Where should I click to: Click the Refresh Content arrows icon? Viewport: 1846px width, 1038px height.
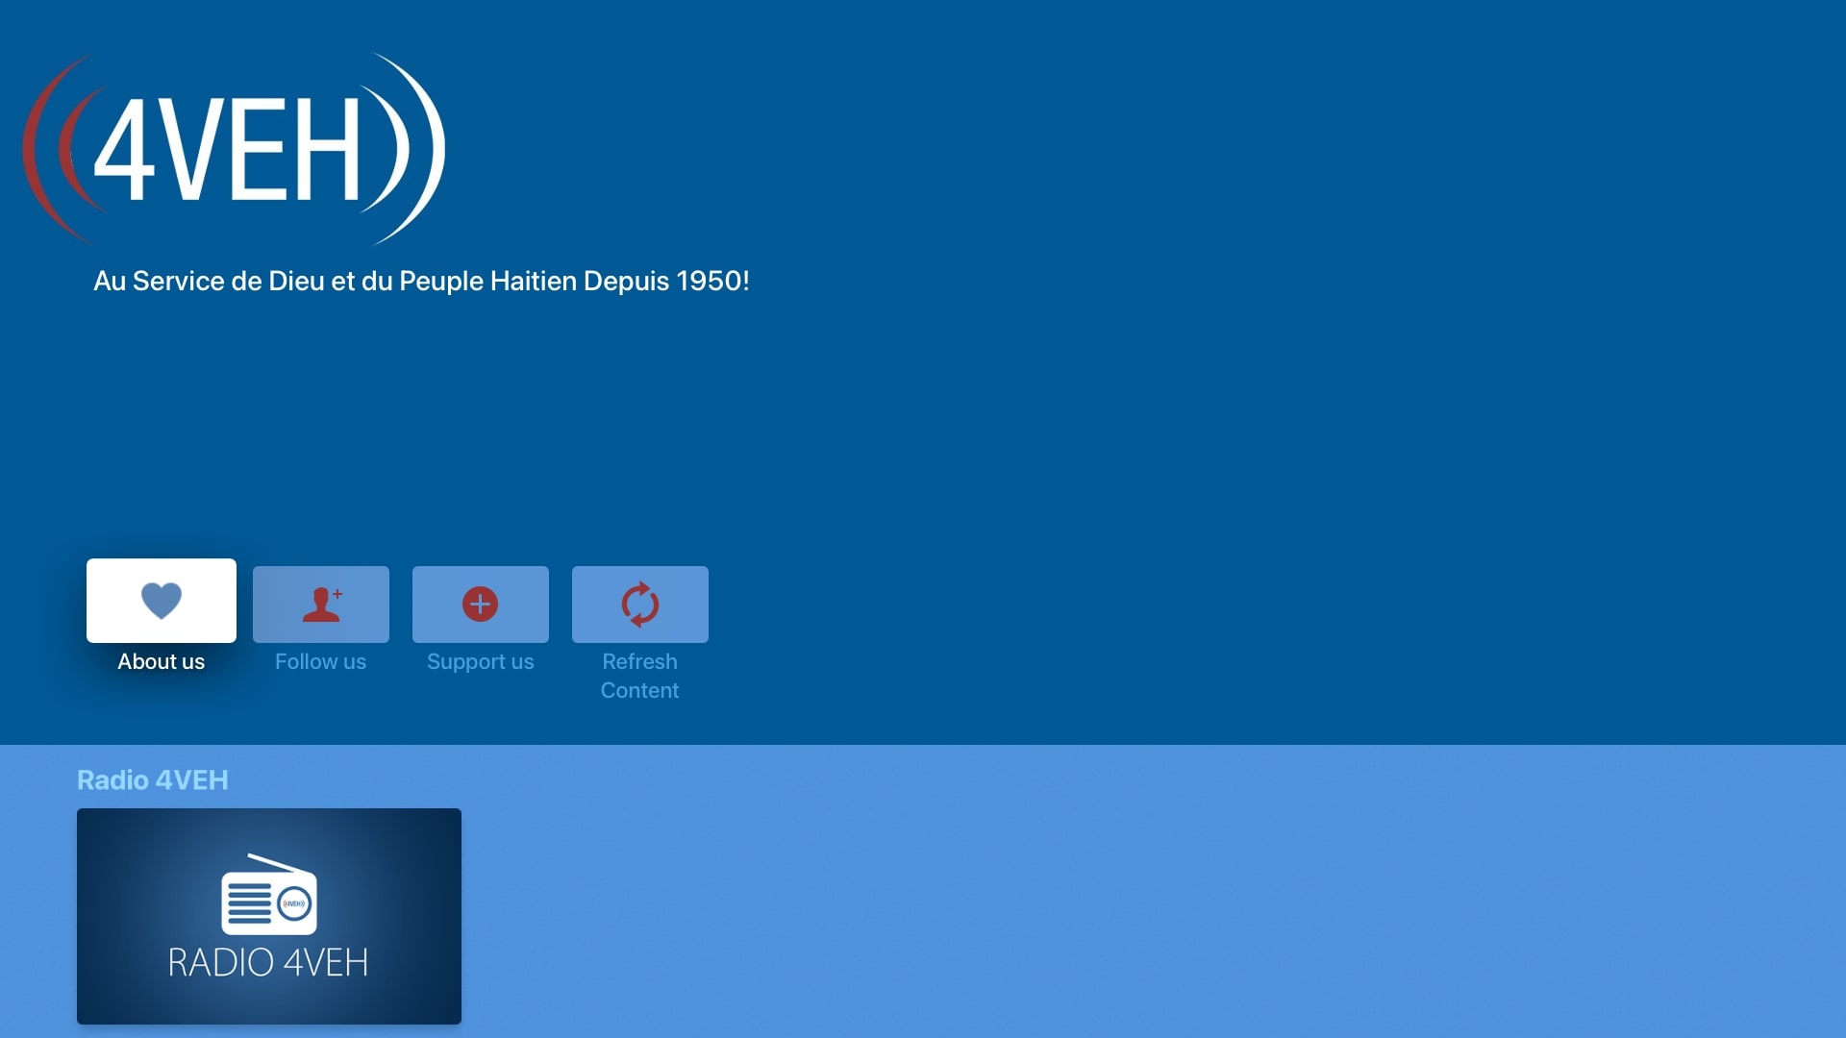click(x=640, y=605)
